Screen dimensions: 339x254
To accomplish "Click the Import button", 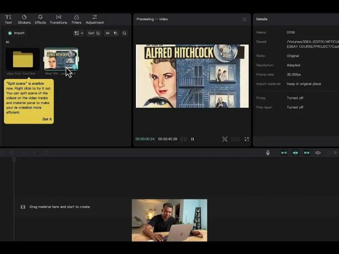I will (x=16, y=33).
